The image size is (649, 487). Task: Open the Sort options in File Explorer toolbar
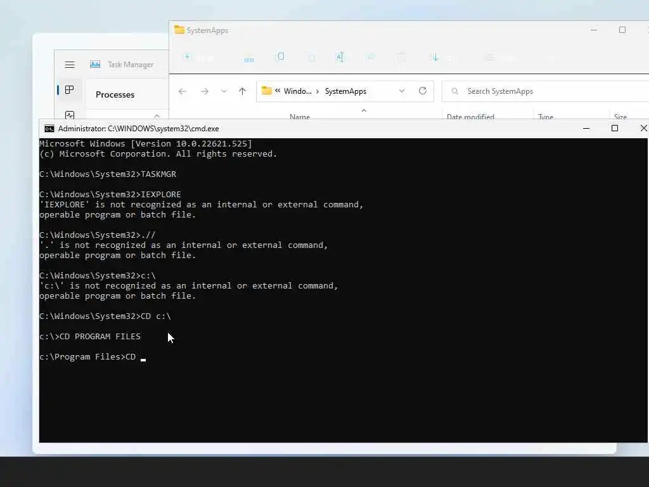click(x=443, y=58)
